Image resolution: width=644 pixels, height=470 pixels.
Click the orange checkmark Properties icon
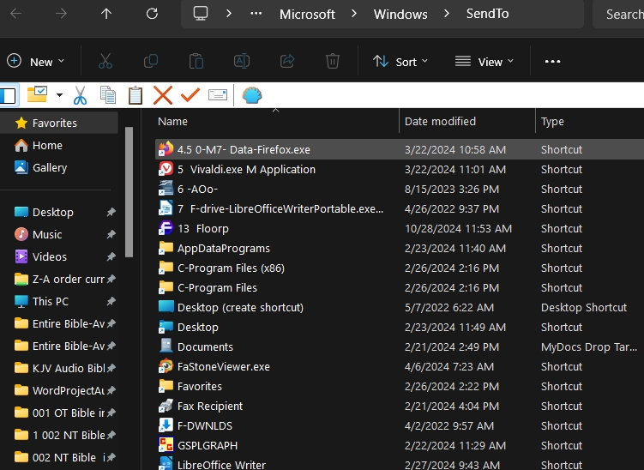click(x=190, y=95)
